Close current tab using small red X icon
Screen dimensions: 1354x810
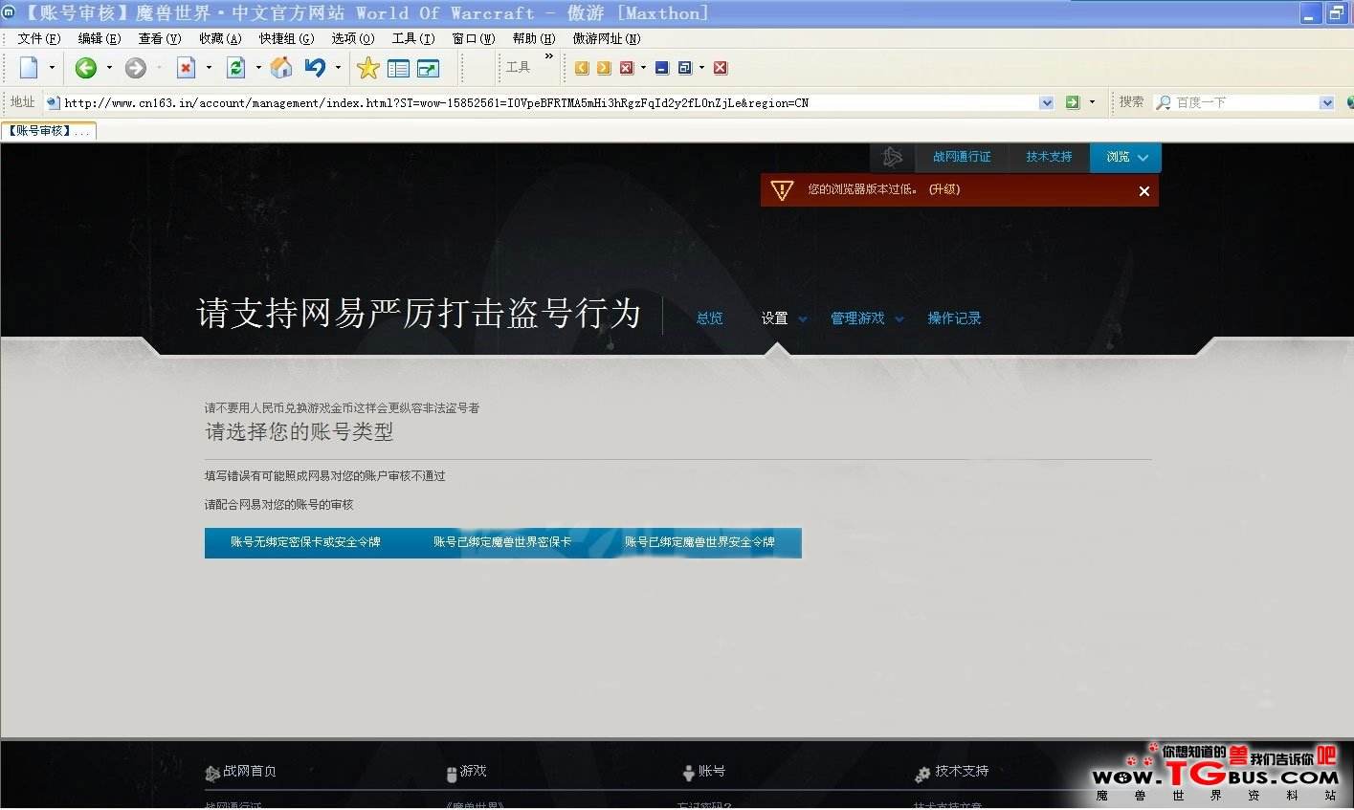[627, 68]
